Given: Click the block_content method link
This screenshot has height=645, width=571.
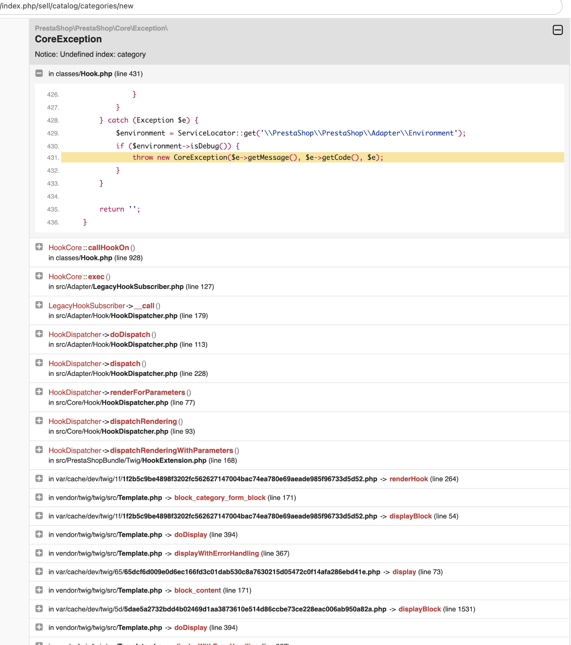Looking at the screenshot, I should [197, 591].
